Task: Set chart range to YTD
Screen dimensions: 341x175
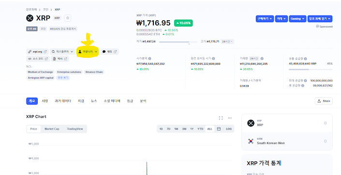Action: pyautogui.click(x=200, y=129)
